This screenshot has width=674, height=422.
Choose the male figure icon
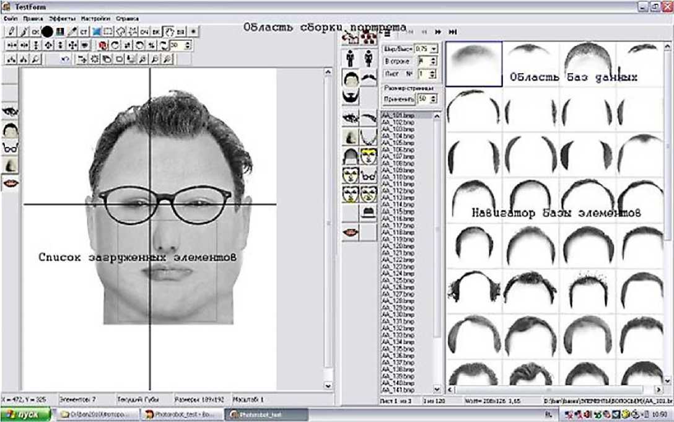[351, 58]
